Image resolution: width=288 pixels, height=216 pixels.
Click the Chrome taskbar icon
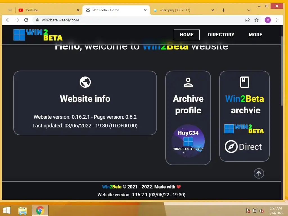40,210
